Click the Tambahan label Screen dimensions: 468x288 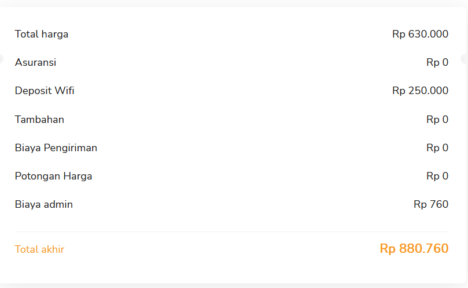point(39,119)
